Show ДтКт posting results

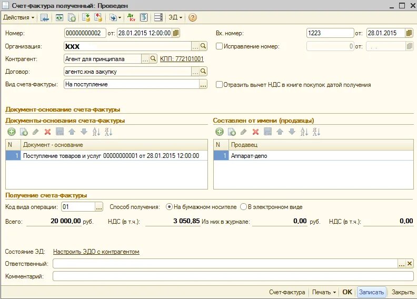pyautogui.click(x=132, y=17)
